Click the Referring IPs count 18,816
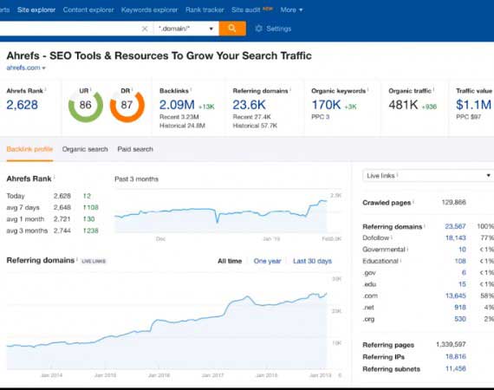 456,356
